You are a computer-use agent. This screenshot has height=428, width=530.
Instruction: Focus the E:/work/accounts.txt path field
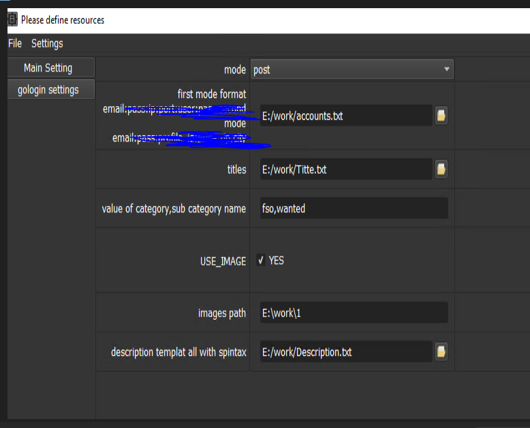pos(345,116)
